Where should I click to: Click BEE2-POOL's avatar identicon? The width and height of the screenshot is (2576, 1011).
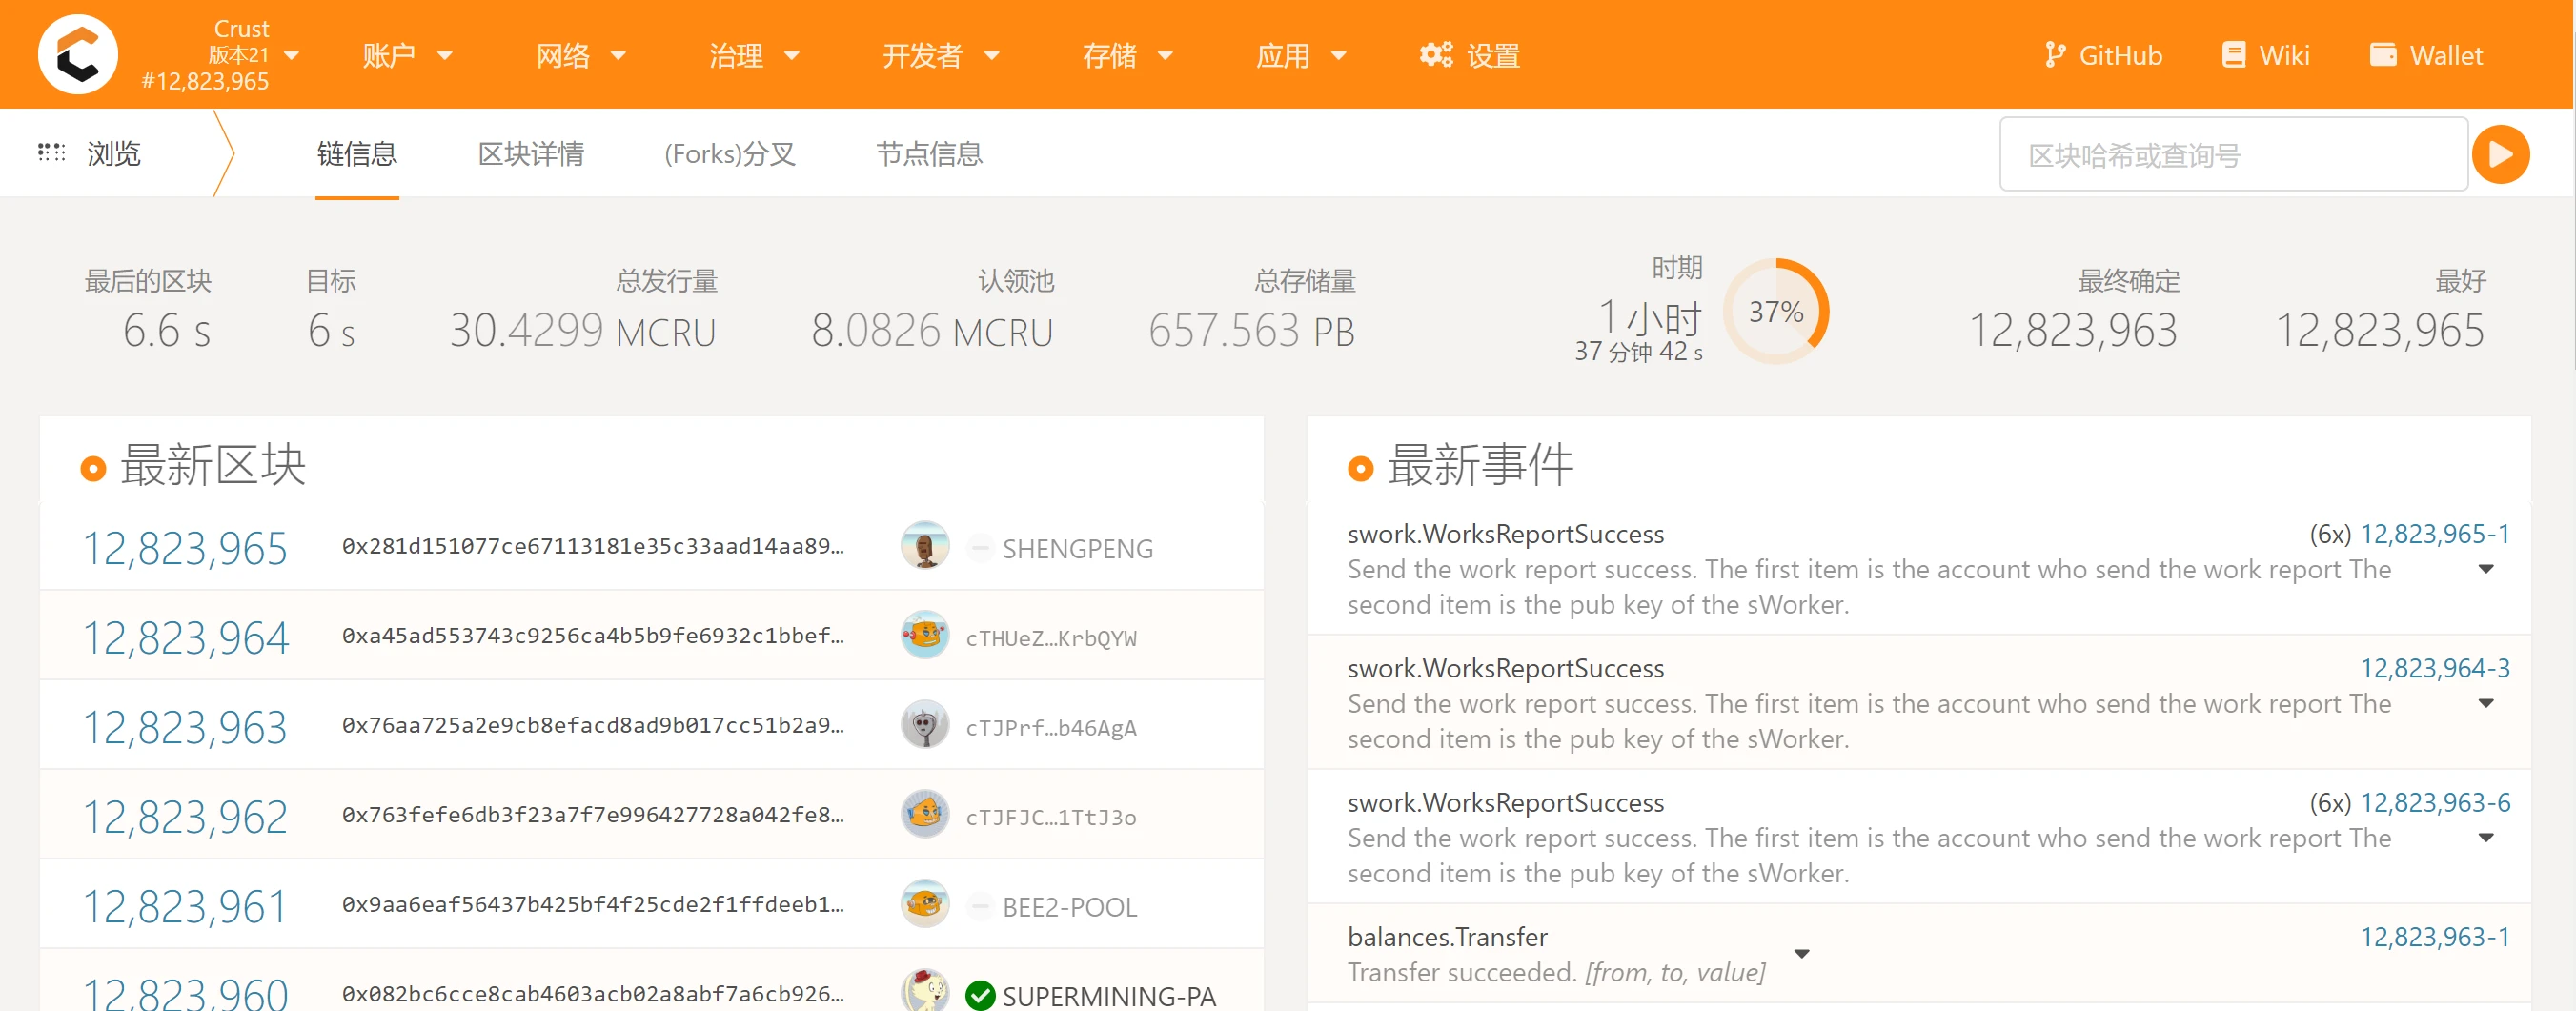coord(924,905)
